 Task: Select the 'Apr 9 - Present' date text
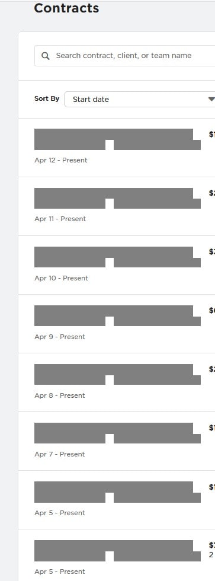point(60,337)
